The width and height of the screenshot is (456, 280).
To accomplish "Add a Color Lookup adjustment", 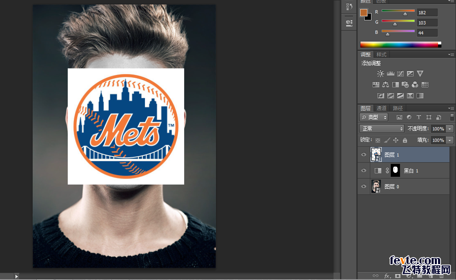I will (x=425, y=84).
